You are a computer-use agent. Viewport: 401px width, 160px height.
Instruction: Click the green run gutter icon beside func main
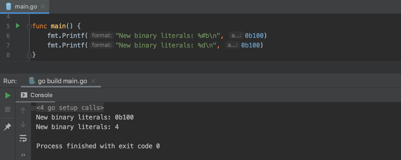click(18, 26)
